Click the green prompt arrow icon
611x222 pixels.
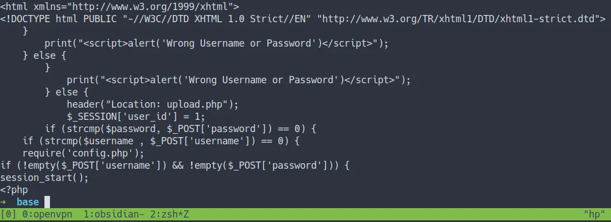click(x=3, y=203)
